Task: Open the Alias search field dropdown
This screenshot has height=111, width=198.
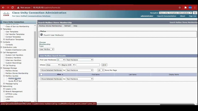Action: 53,65
